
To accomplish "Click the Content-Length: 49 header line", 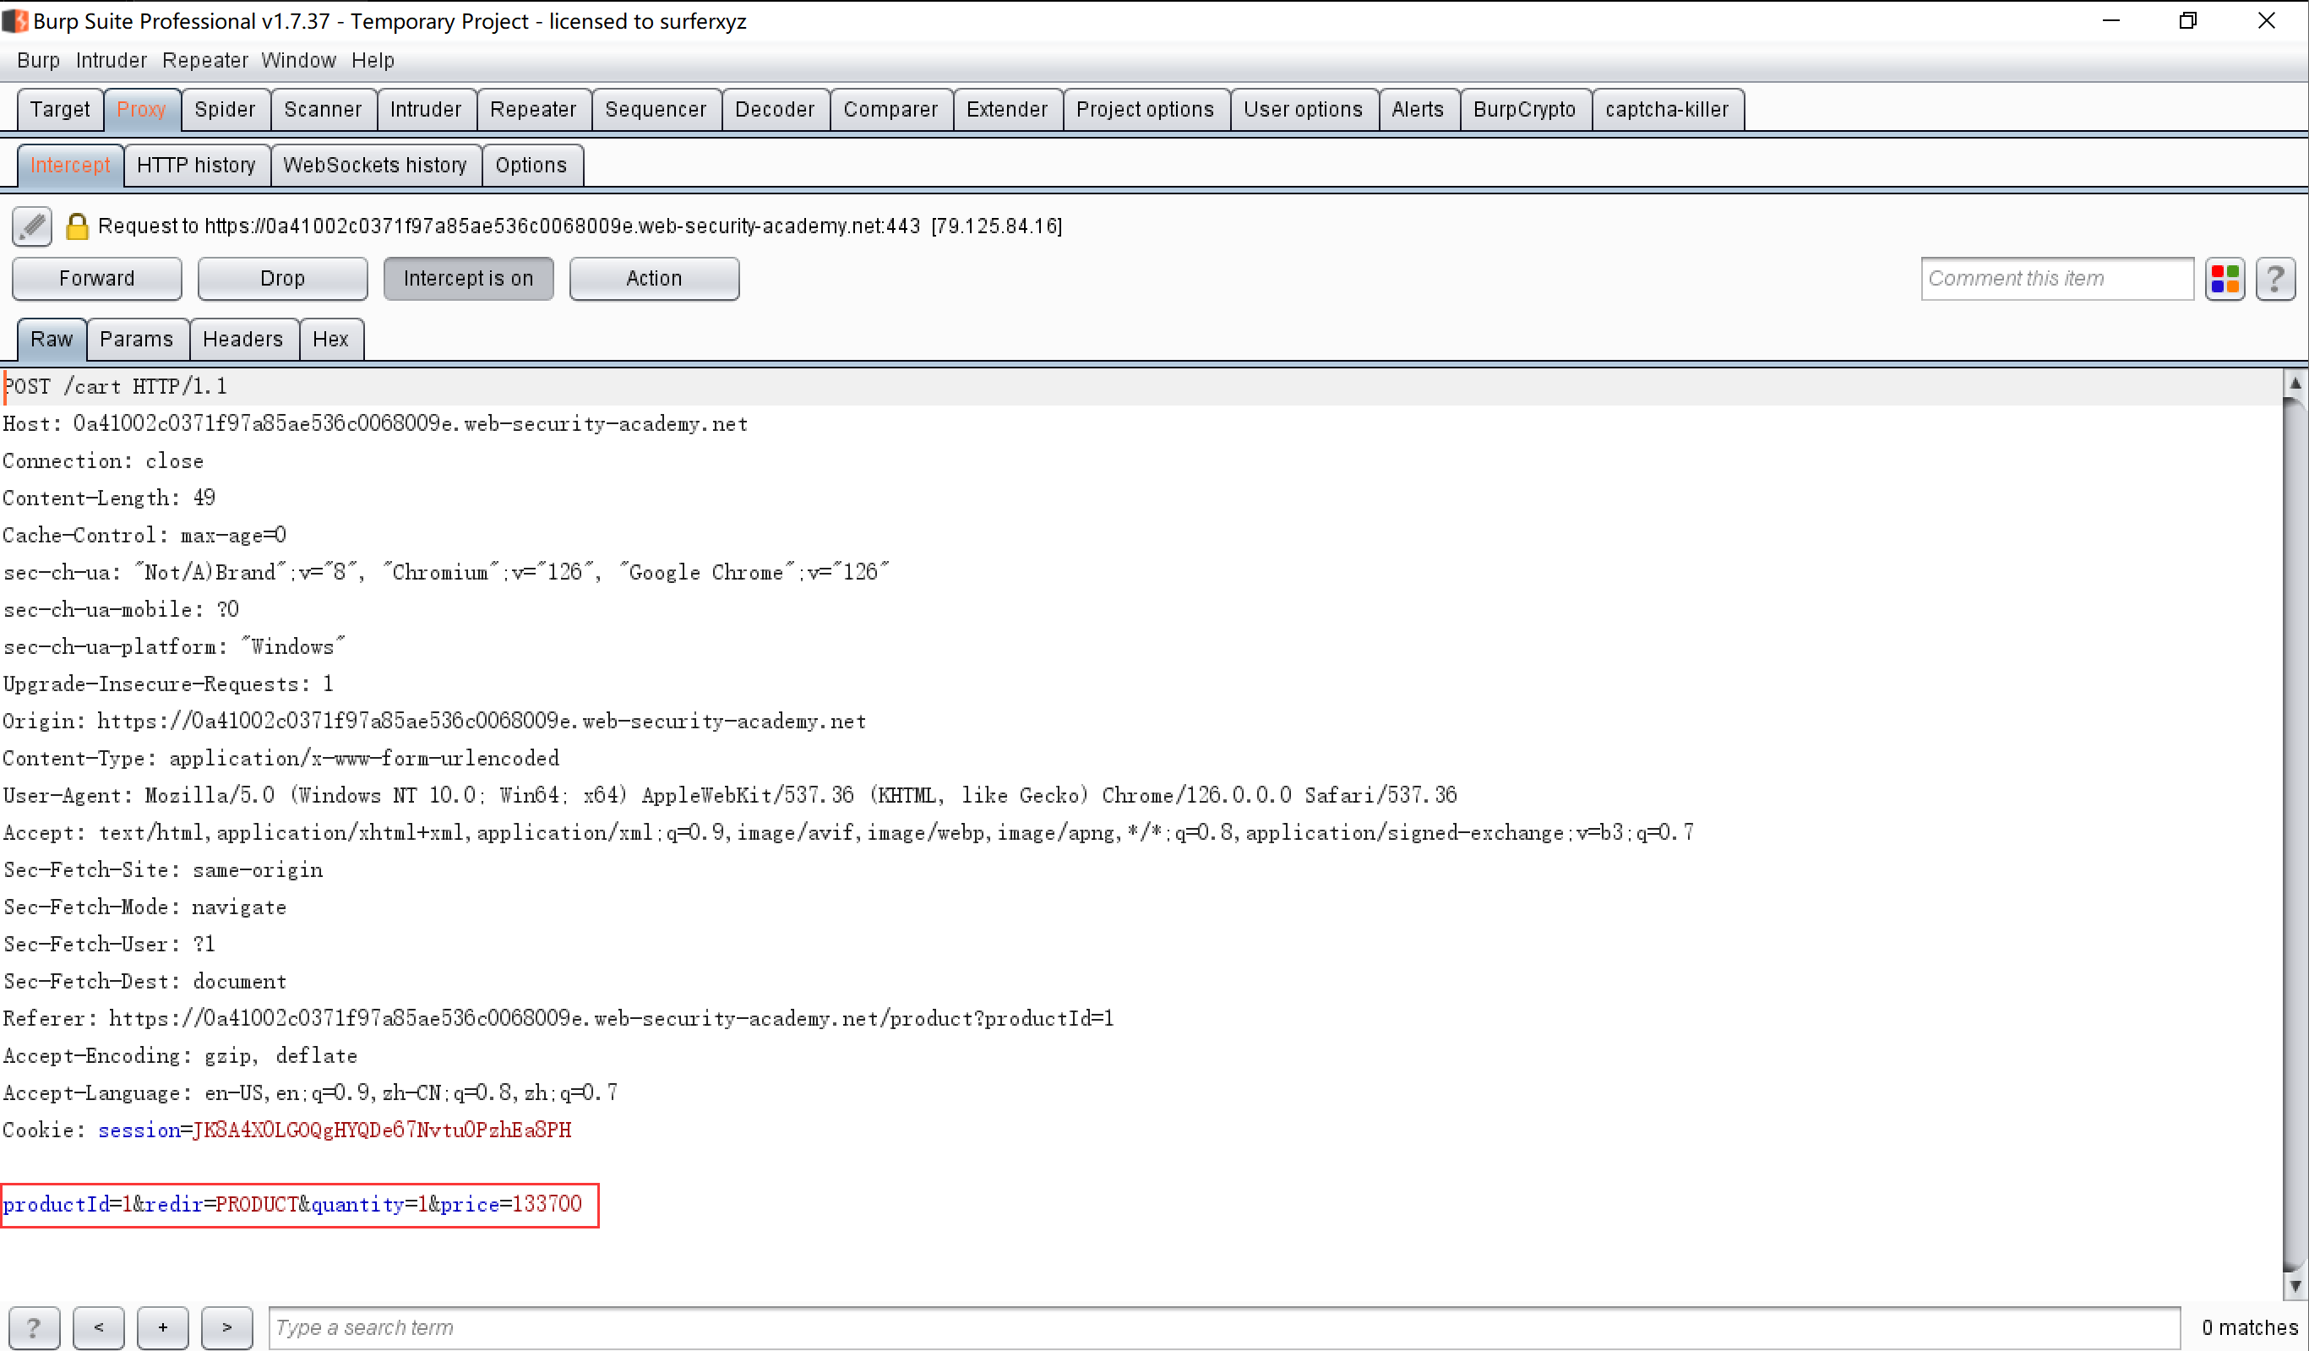I will click(x=109, y=498).
